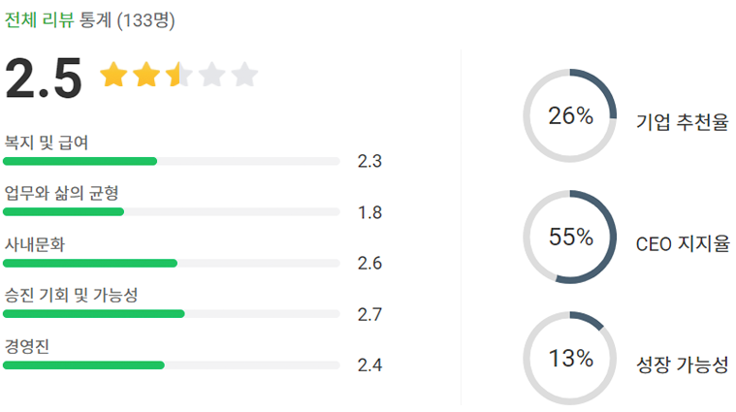Click the fourth empty star
Image resolution: width=736 pixels, height=412 pixels.
212,75
